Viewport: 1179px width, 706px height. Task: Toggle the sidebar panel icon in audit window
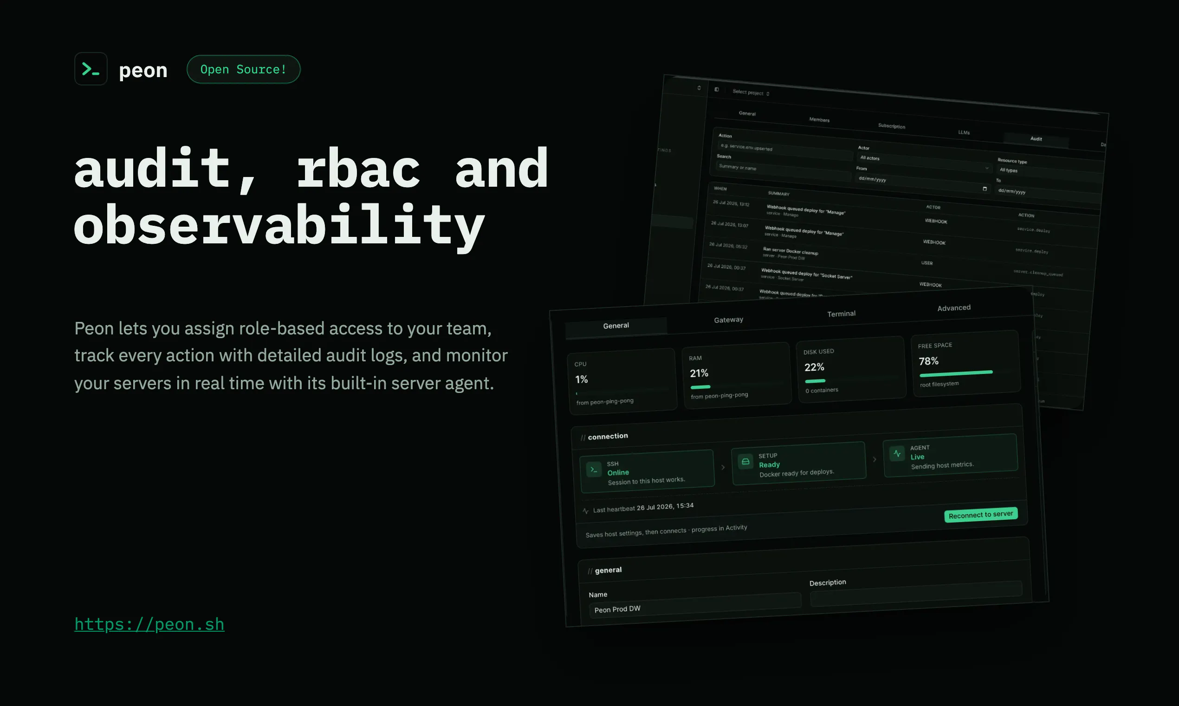(716, 90)
